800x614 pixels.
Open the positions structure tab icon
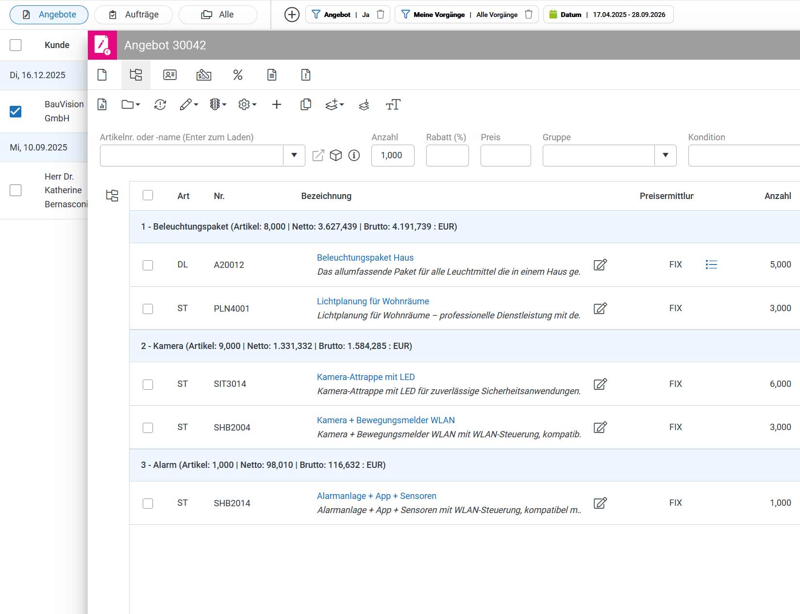[x=136, y=75]
